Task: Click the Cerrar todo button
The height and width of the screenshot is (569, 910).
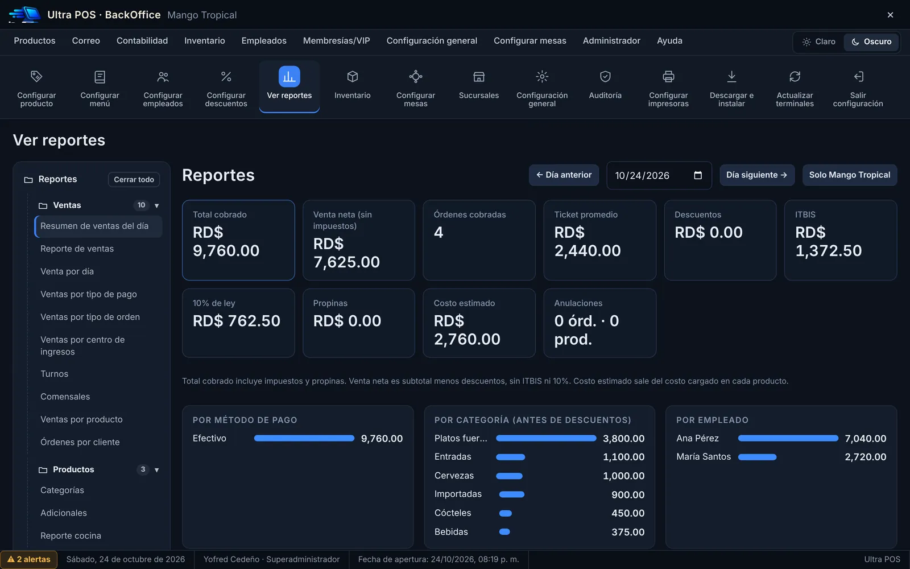Action: [134, 179]
